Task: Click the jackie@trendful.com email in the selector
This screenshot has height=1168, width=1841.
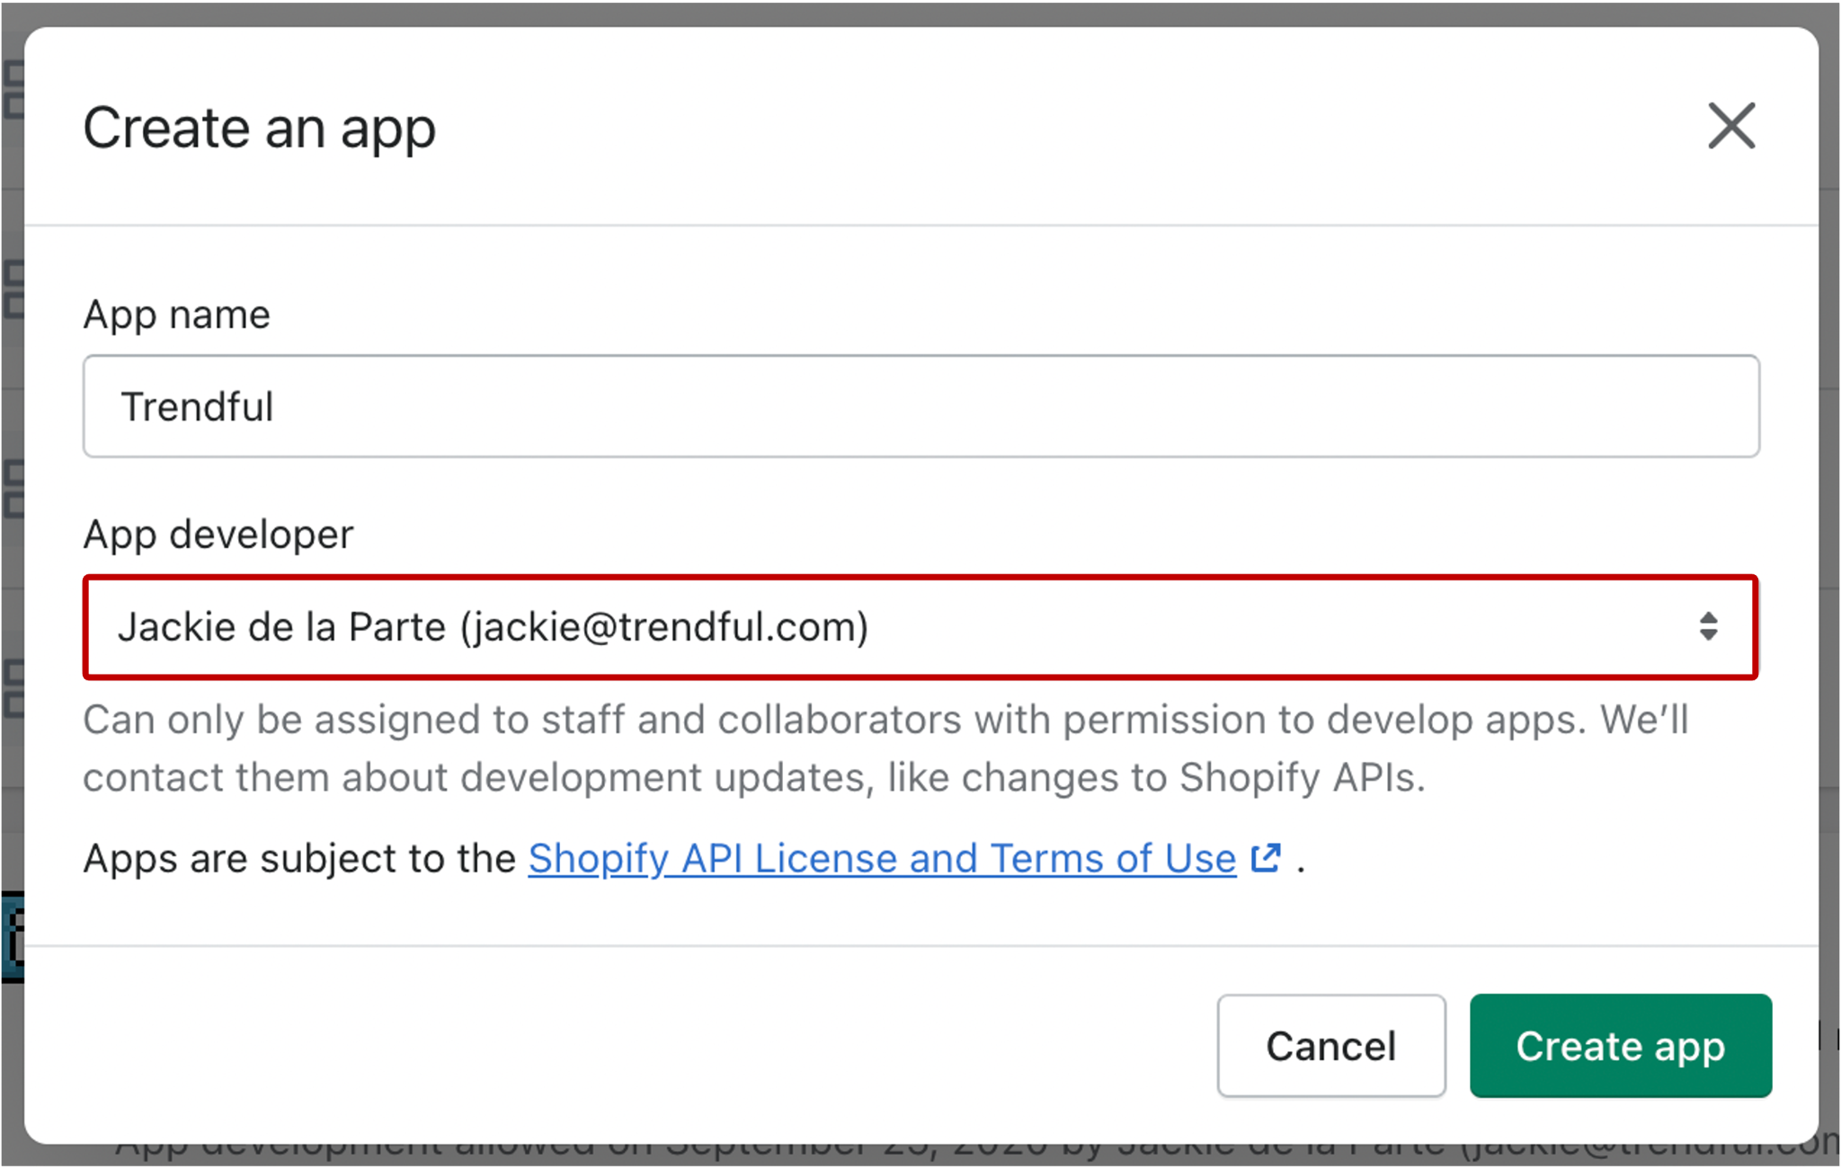Action: [665, 627]
